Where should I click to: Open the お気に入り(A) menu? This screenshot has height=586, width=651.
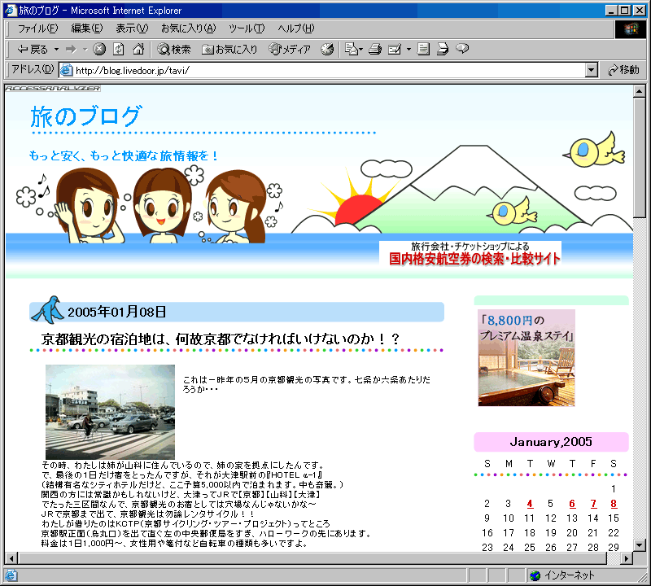pos(189,28)
